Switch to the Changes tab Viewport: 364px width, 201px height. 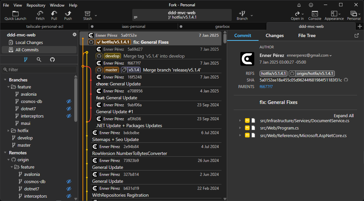click(x=274, y=35)
